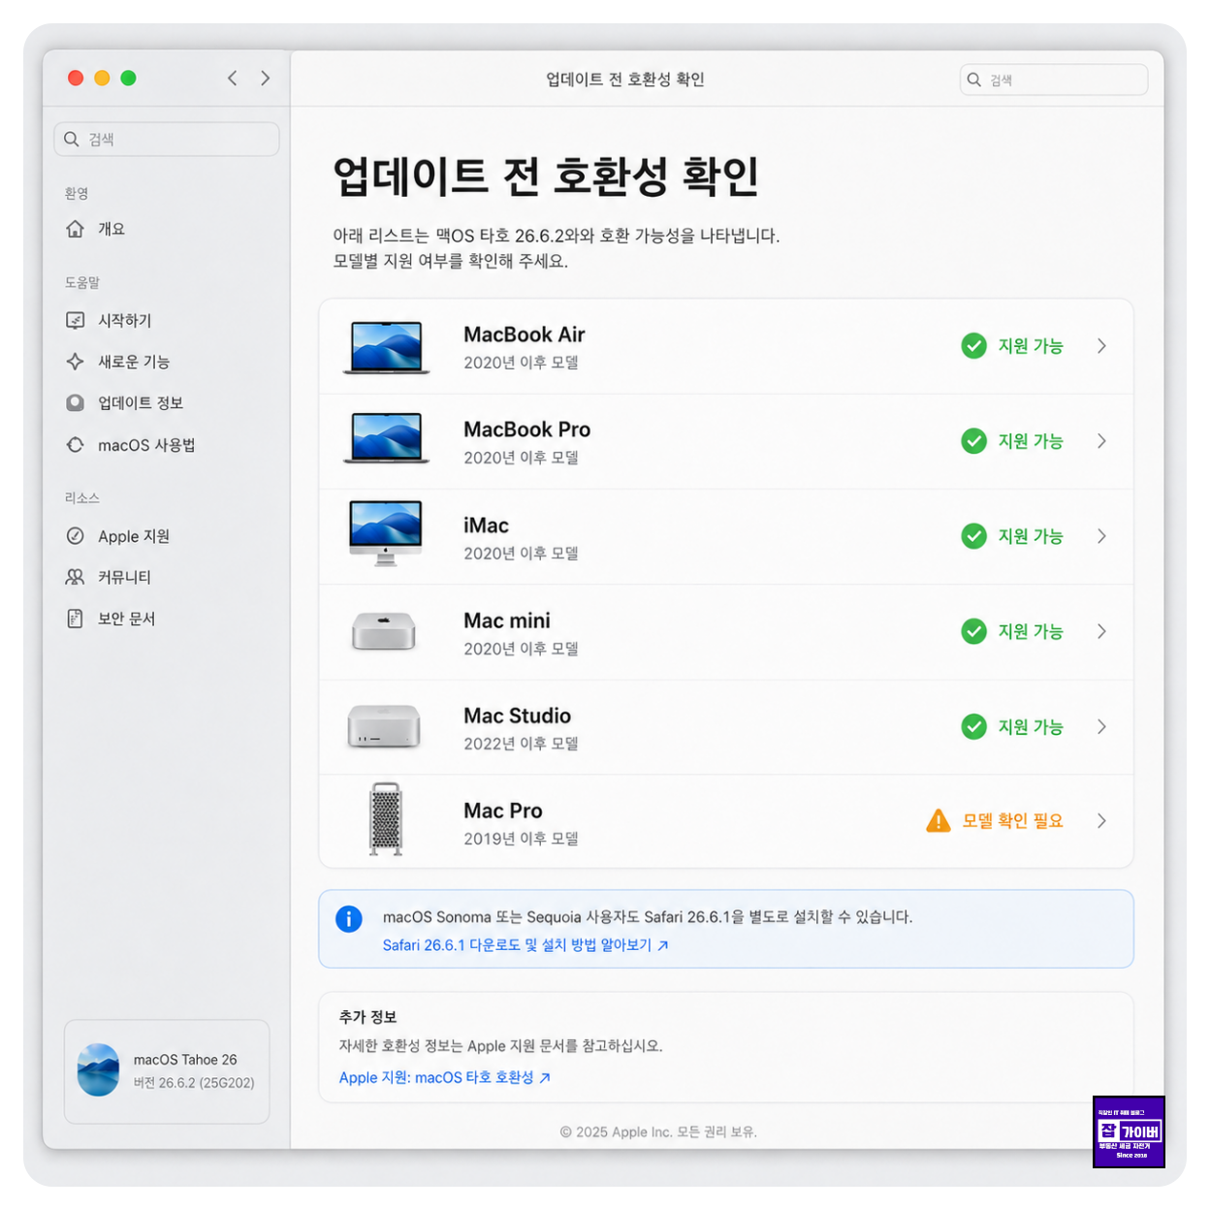Expand the iMac row chevron
The height and width of the screenshot is (1210, 1210).
point(1101,536)
